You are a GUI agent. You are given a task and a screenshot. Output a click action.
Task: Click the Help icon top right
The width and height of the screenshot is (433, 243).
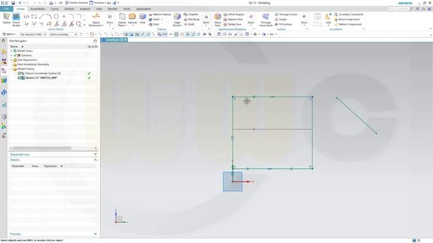(x=429, y=9)
